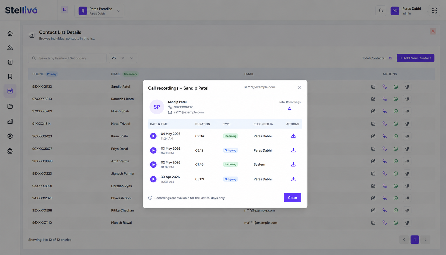Viewport: 446px width, 255px height.
Task: Open the analytics chart sidebar icon
Action: pos(10,121)
